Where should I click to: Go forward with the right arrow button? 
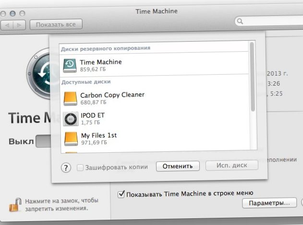[19, 25]
